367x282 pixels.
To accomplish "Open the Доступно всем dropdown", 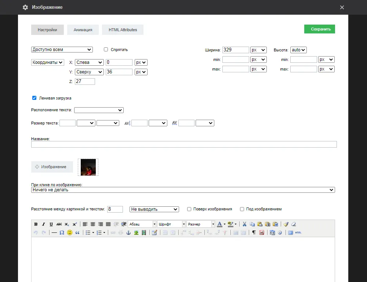I will pyautogui.click(x=62, y=50).
